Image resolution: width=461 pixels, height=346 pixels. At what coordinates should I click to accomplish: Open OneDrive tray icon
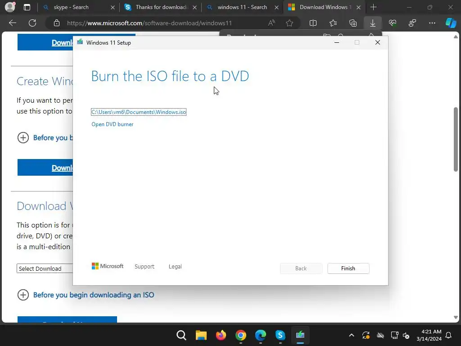(380, 335)
